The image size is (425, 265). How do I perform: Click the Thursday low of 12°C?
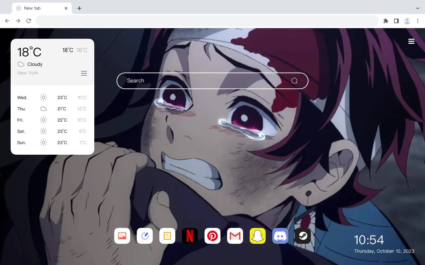82,109
